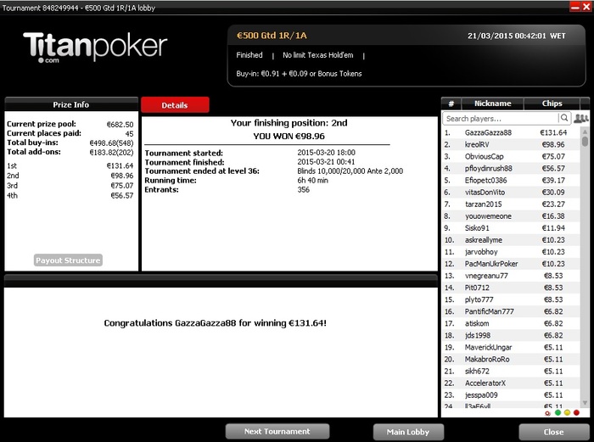Click the date and time 21/03/2015 00:42:01 WET

(x=516, y=36)
